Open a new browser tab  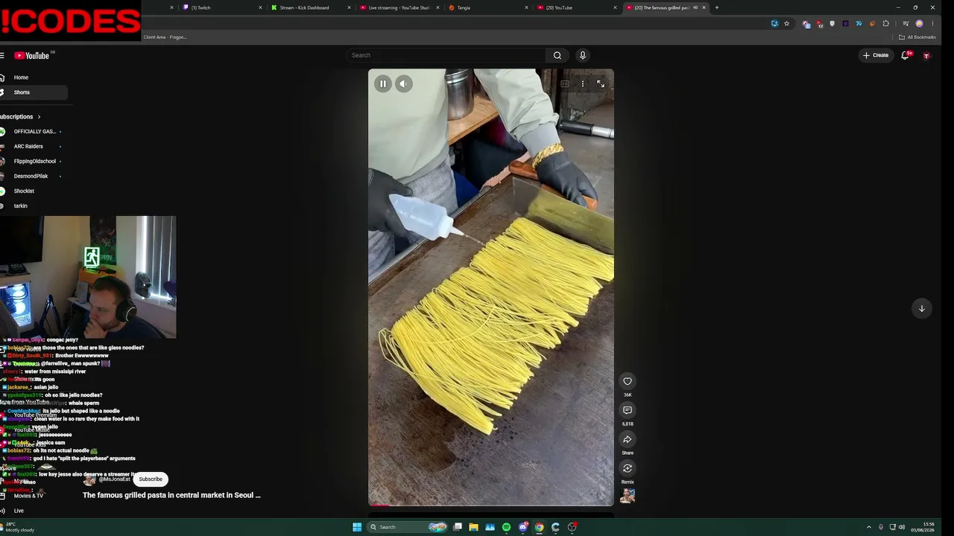coord(717,7)
